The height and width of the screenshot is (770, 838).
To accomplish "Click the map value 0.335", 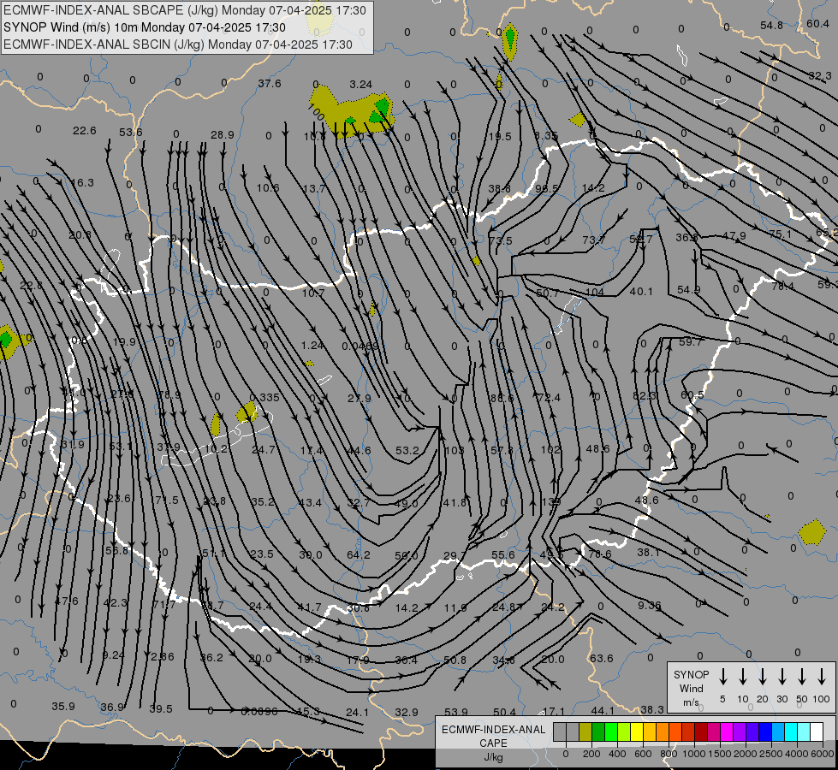I will pos(264,398).
